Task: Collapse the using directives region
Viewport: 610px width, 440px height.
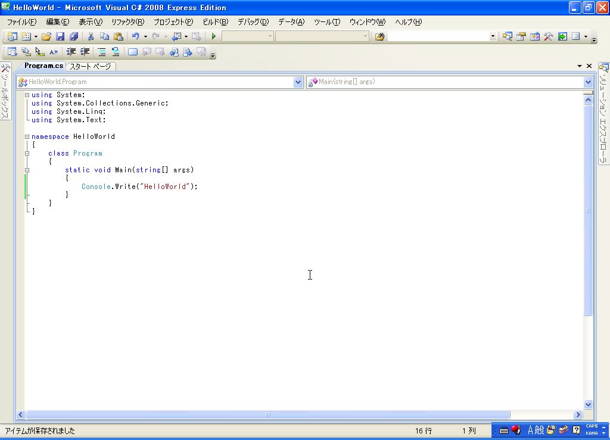Action: [27, 95]
